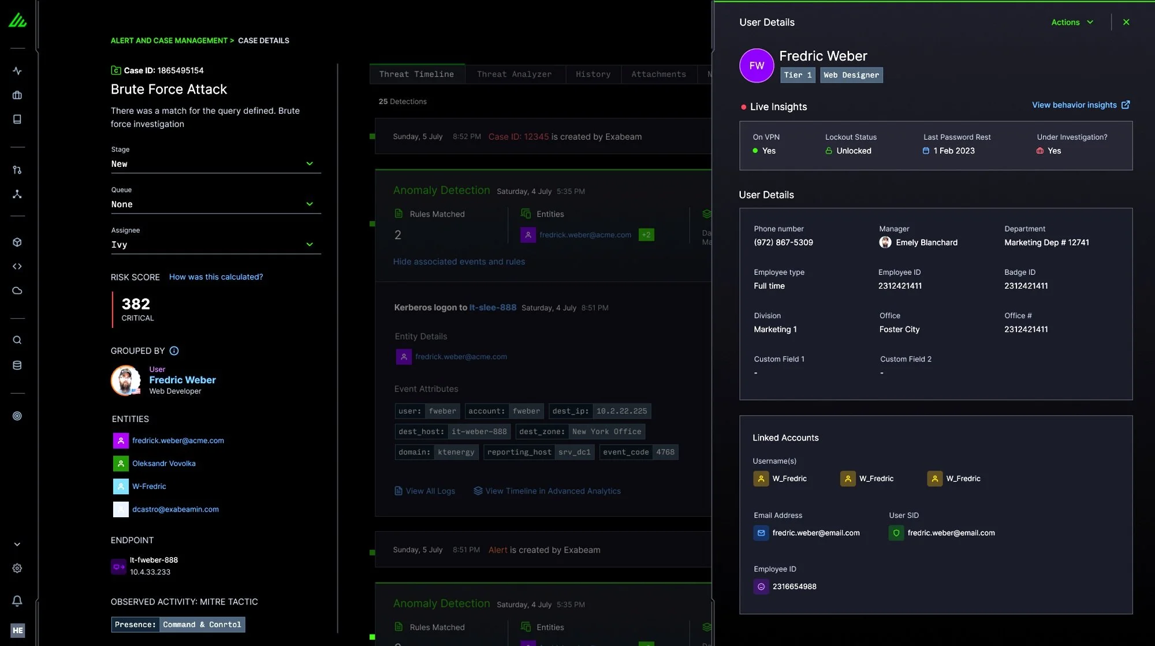This screenshot has height=646, width=1155.
Task: Open the user SID shield icon
Action: [x=896, y=533]
